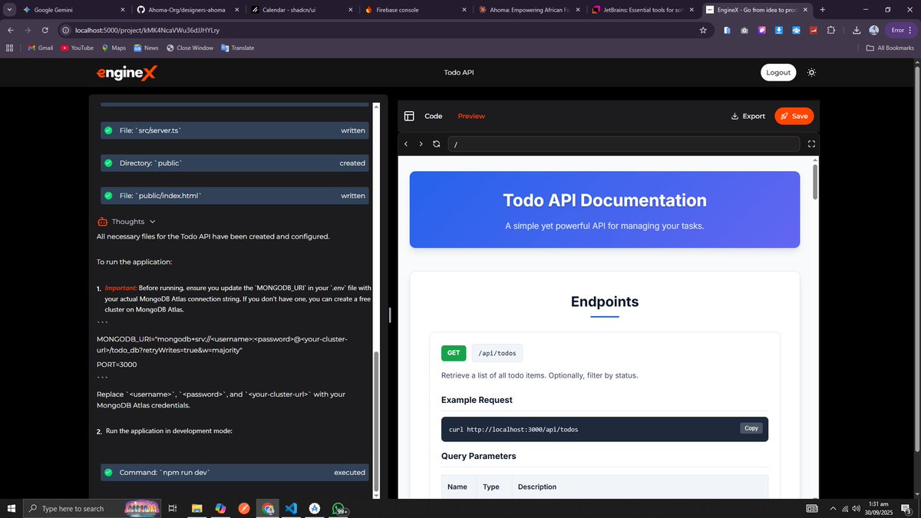Screen dimensions: 921x518
Task: Click the robot icon beside Thoughts
Action: pyautogui.click(x=102, y=222)
